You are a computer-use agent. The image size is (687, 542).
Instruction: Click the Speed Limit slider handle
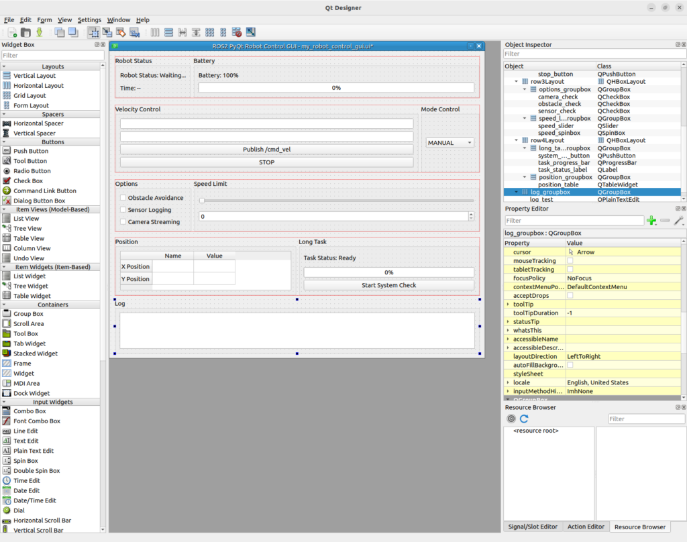click(x=202, y=201)
